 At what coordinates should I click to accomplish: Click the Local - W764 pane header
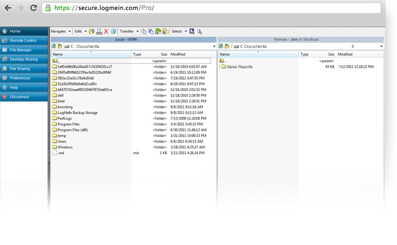[x=134, y=40]
